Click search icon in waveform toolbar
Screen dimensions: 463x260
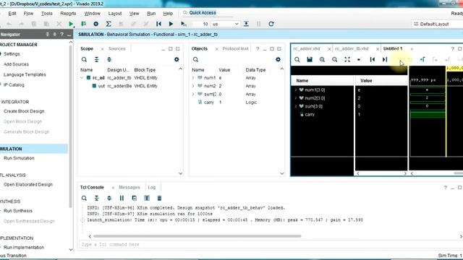[x=297, y=59]
